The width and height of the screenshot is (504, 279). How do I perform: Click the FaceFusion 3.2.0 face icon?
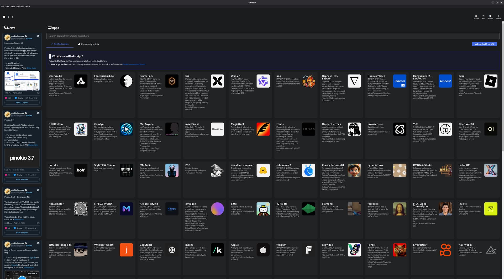[x=126, y=81]
